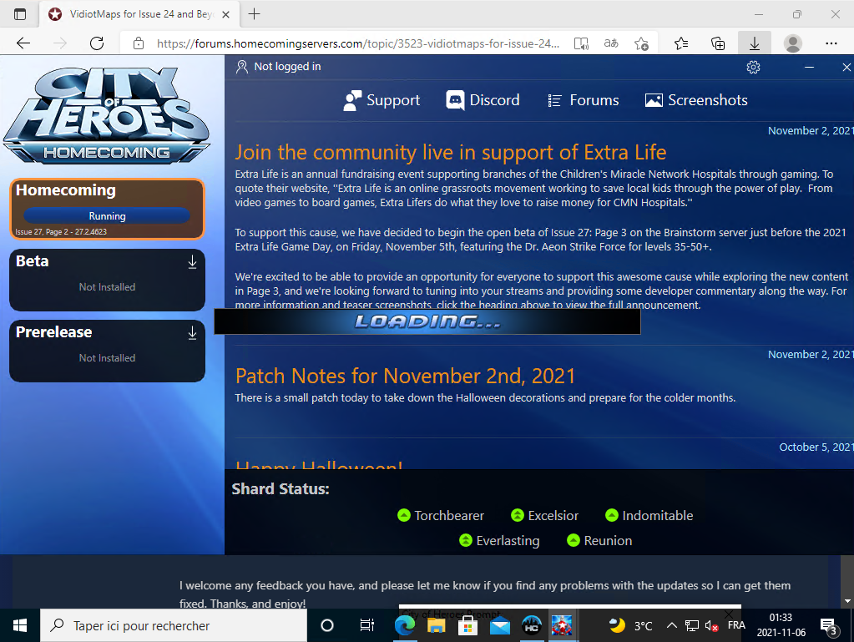Open Edge downloads icon

(755, 43)
